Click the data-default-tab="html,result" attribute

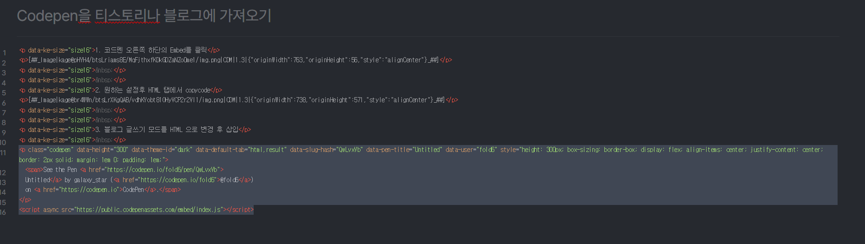(x=241, y=150)
